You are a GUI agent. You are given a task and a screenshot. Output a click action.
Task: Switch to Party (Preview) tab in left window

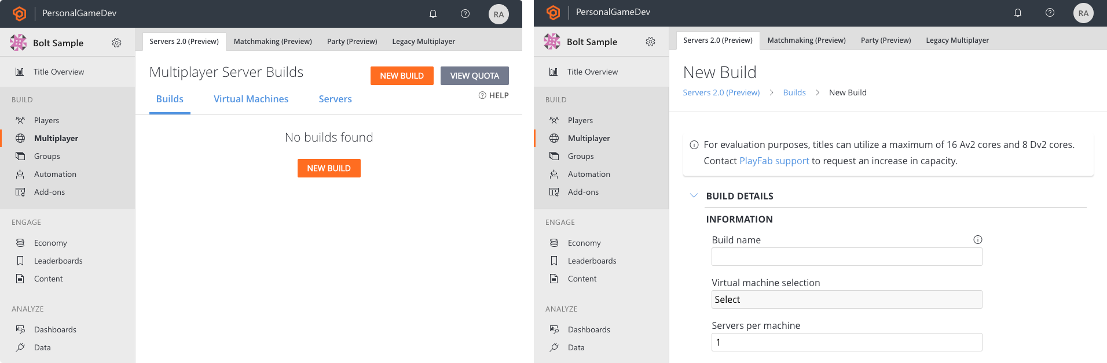(x=352, y=42)
